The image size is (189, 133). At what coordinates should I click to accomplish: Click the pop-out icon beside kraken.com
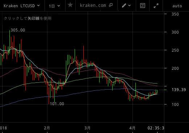click(111, 5)
